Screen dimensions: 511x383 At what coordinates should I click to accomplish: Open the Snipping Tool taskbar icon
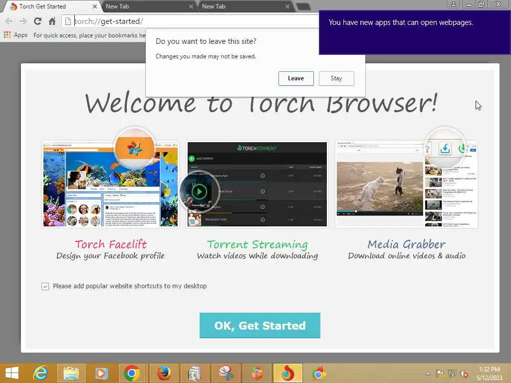(226, 373)
